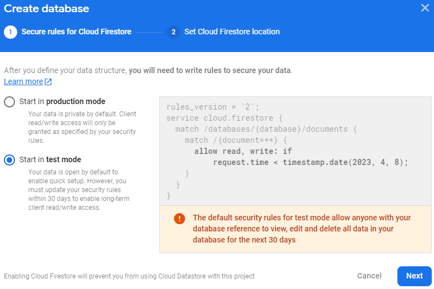Go to Secure rules for Cloud Firestore step

click(x=76, y=32)
